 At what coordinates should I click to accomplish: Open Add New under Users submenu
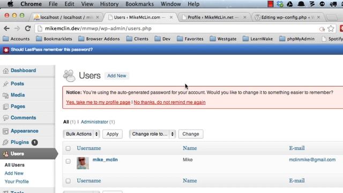tap(14, 173)
